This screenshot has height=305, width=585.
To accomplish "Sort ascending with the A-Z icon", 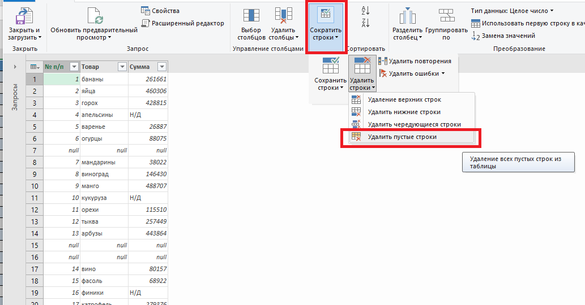I will point(366,10).
